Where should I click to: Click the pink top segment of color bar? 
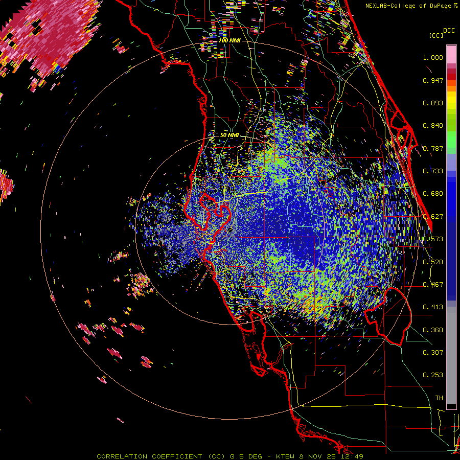pos(451,55)
